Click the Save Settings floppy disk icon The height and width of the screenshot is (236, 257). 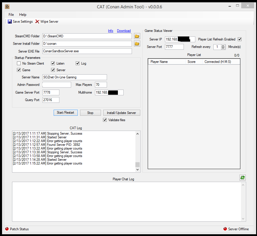(10, 22)
